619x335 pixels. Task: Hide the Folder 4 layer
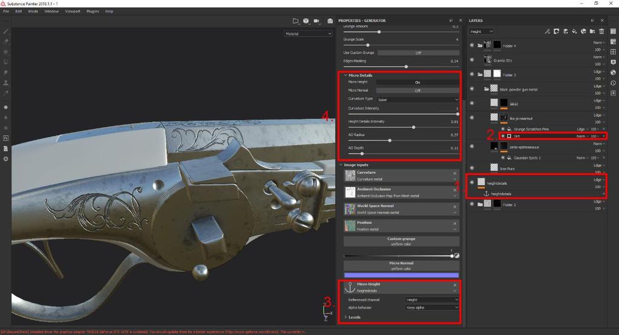coord(472,45)
